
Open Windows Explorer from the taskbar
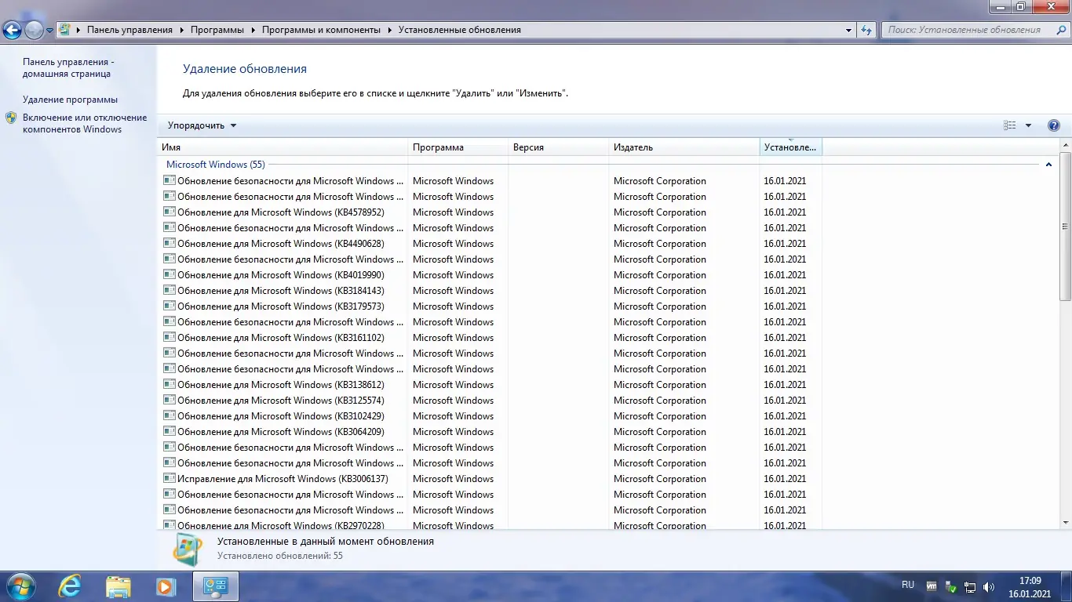(119, 586)
